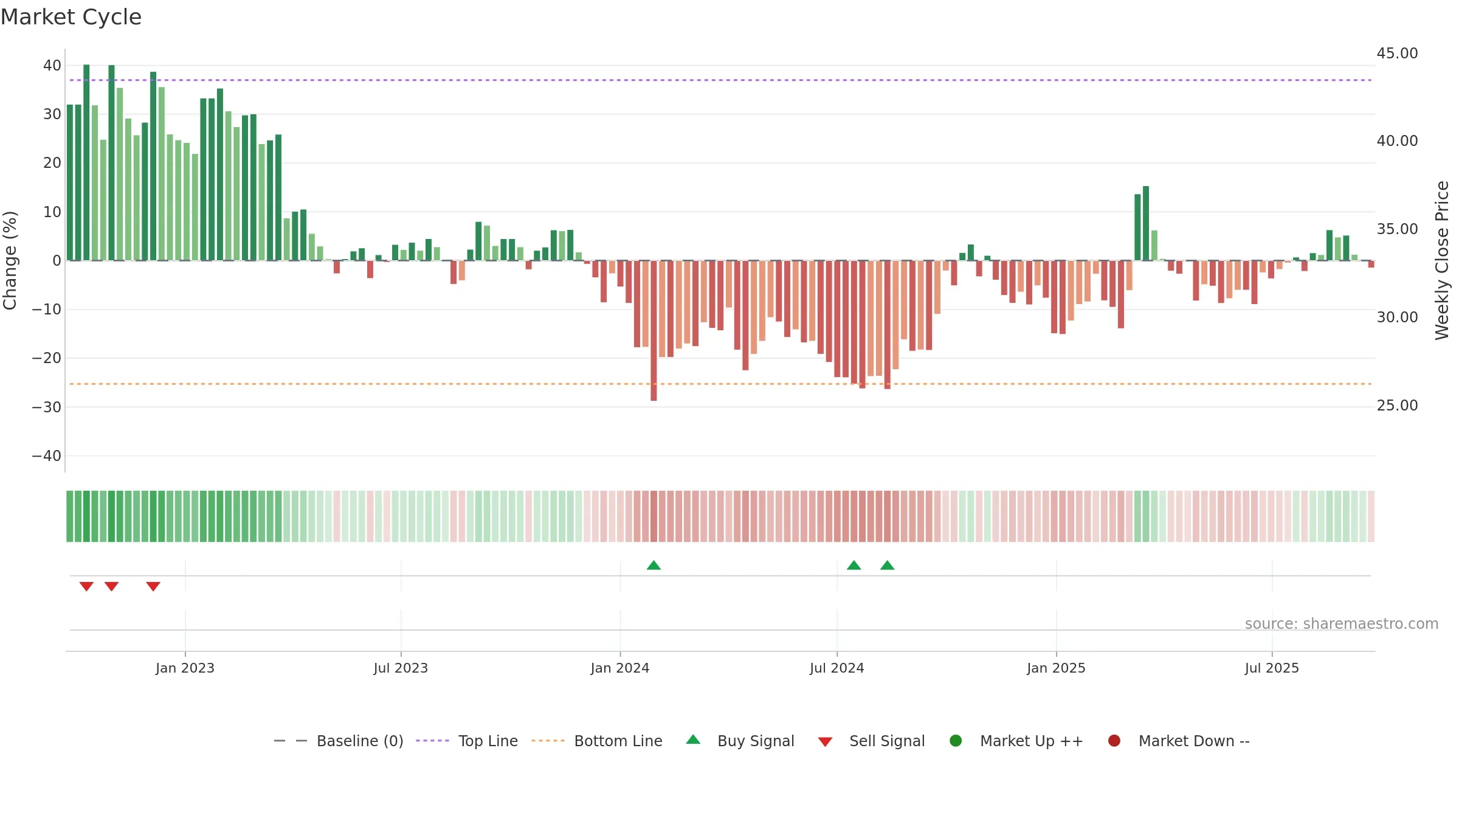This screenshot has height=821, width=1459.
Task: Click the Sell Signal legend triangle icon
Action: (x=825, y=742)
